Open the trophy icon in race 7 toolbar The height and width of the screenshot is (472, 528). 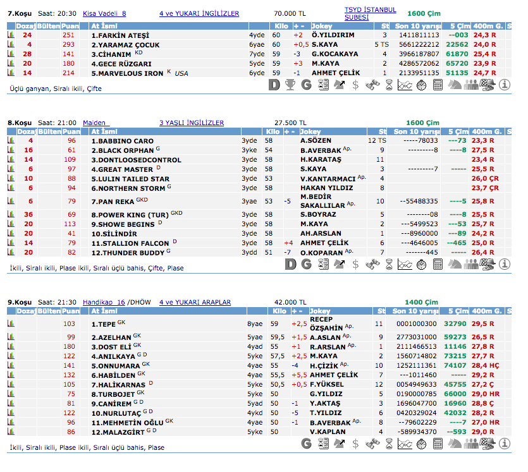pyautogui.click(x=290, y=85)
